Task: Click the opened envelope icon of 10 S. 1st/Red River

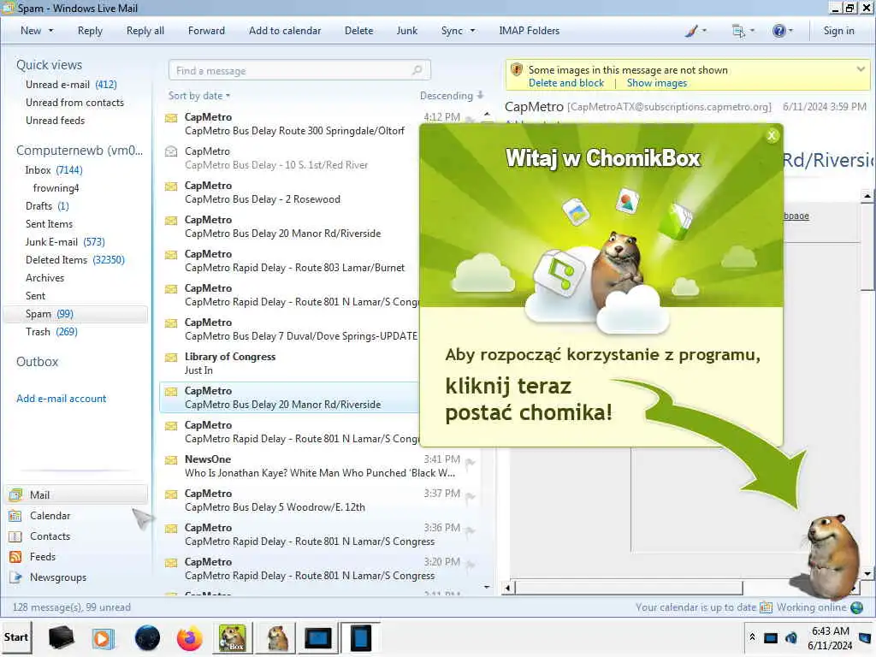Action: point(171,151)
